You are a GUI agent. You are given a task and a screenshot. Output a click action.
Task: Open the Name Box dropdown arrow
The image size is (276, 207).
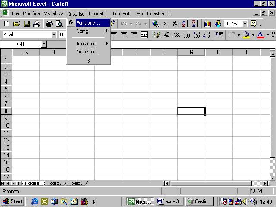tap(44, 44)
